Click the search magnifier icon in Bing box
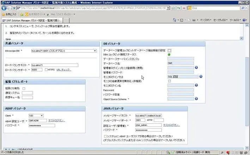 (x=243, y=8)
